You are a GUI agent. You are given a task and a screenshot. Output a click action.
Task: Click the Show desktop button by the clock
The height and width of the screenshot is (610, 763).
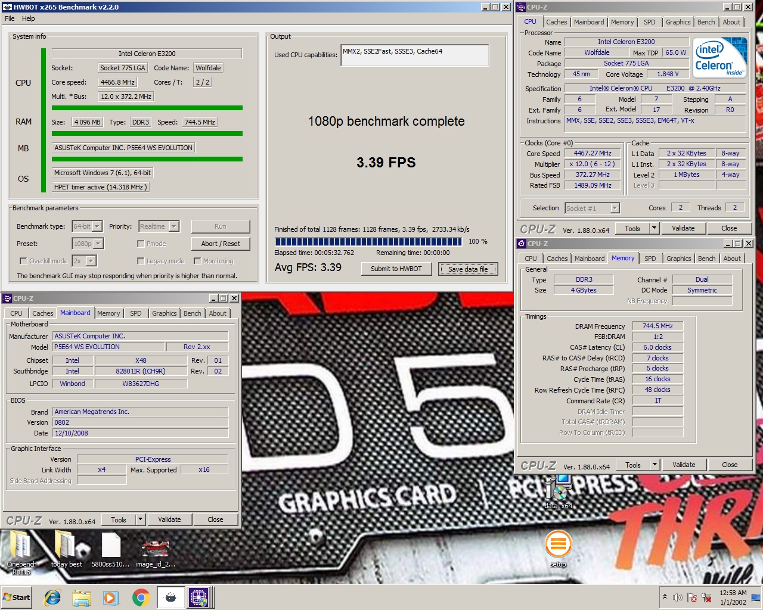(757, 597)
